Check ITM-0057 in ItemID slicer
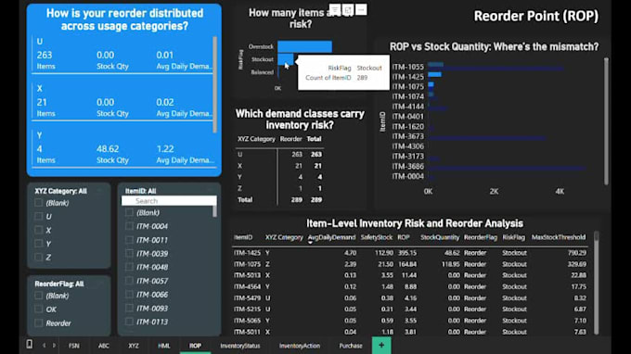The height and width of the screenshot is (354, 631). (129, 281)
